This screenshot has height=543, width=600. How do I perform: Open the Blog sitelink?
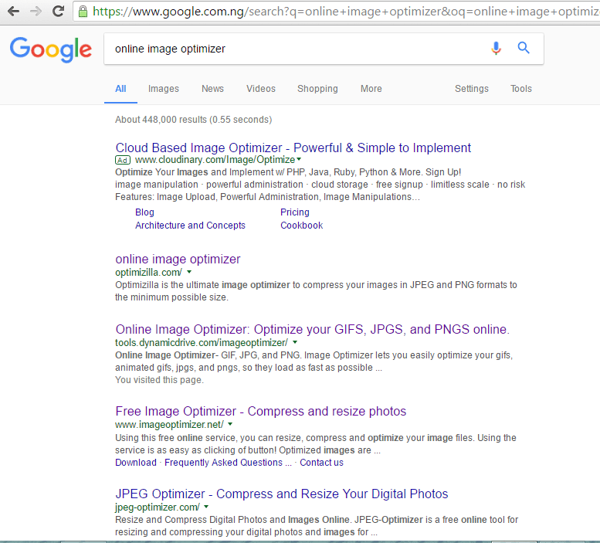click(x=144, y=212)
